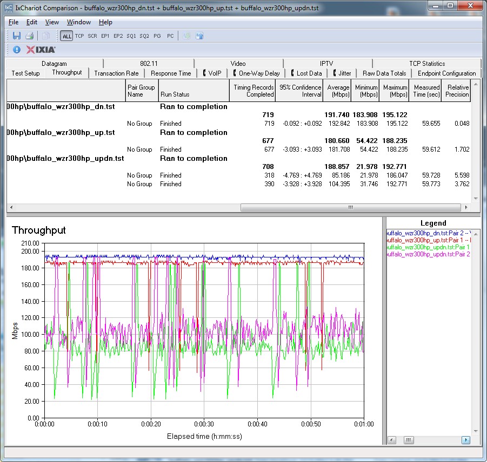This screenshot has height=462, width=487.
Task: Click the Print icon in toolbar
Action: (30, 36)
